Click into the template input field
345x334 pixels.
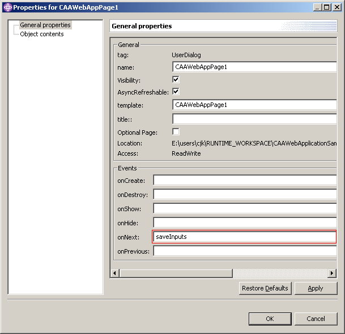[254, 105]
